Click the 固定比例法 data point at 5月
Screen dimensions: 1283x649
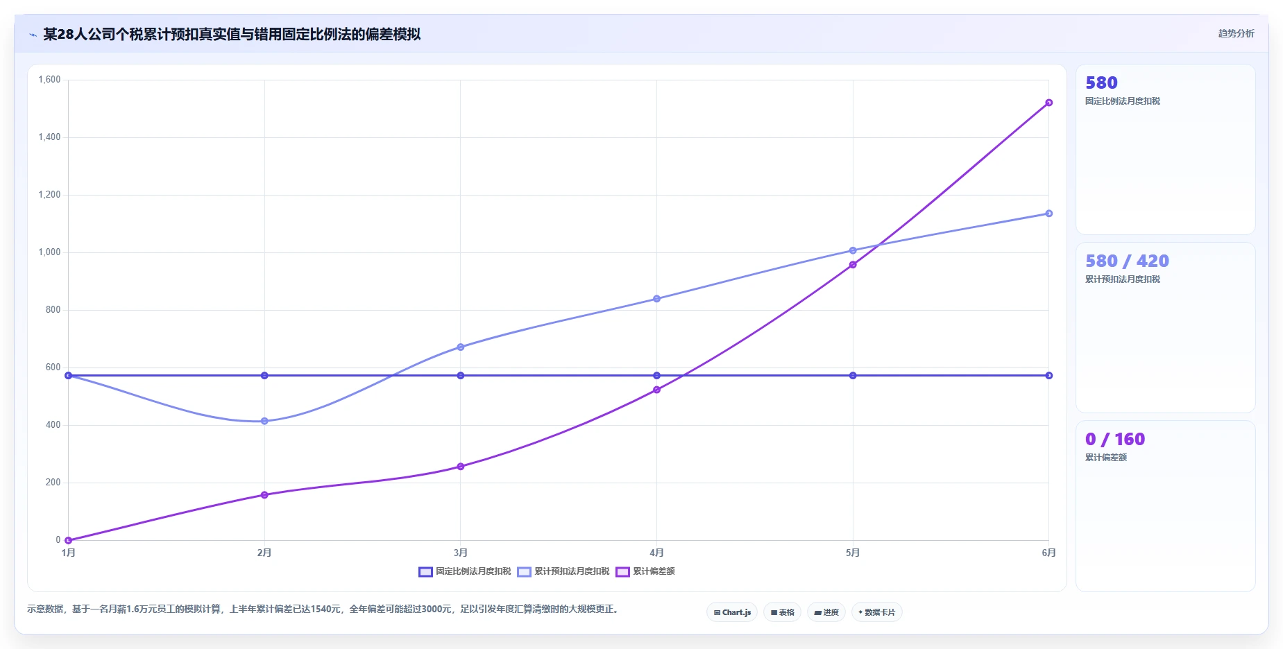point(853,376)
